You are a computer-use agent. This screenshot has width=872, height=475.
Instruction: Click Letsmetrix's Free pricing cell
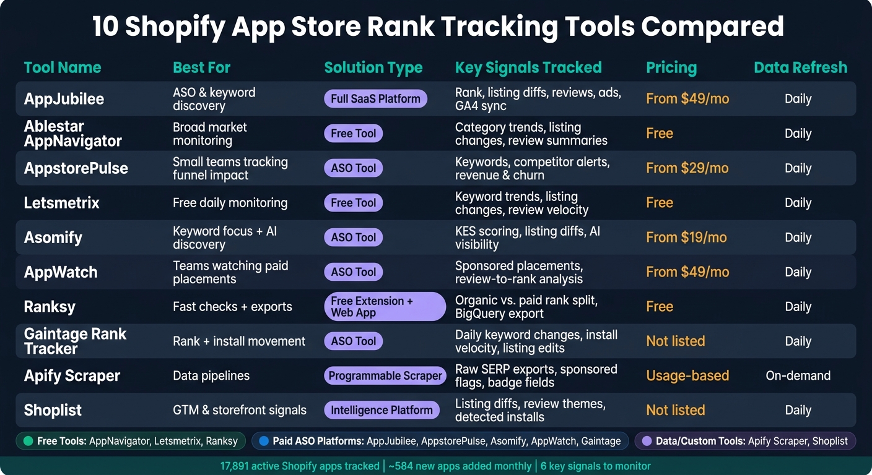pos(660,203)
